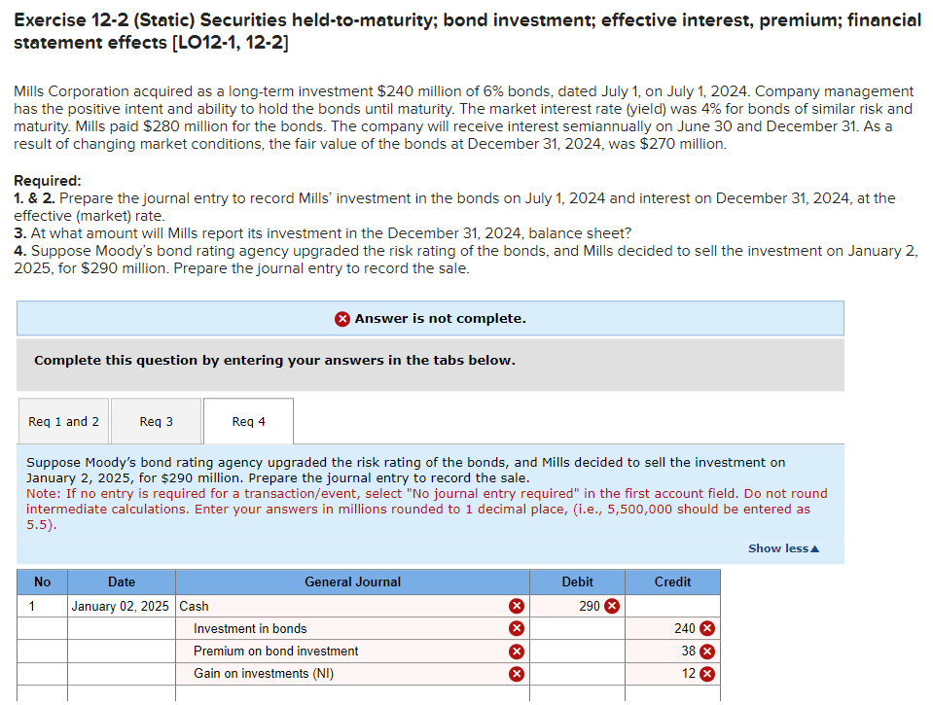Click the red X icon beside the Cash account
The image size is (933, 705).
[x=517, y=605]
